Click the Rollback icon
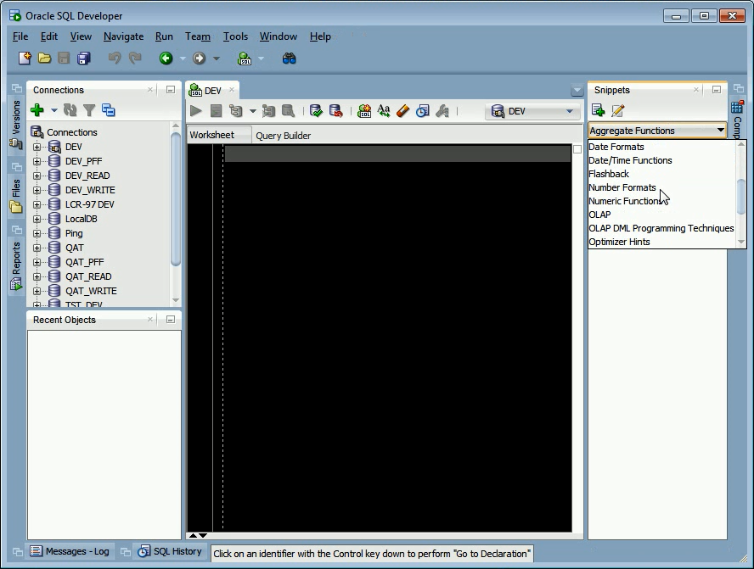Screen dimensions: 754x569 coord(336,111)
